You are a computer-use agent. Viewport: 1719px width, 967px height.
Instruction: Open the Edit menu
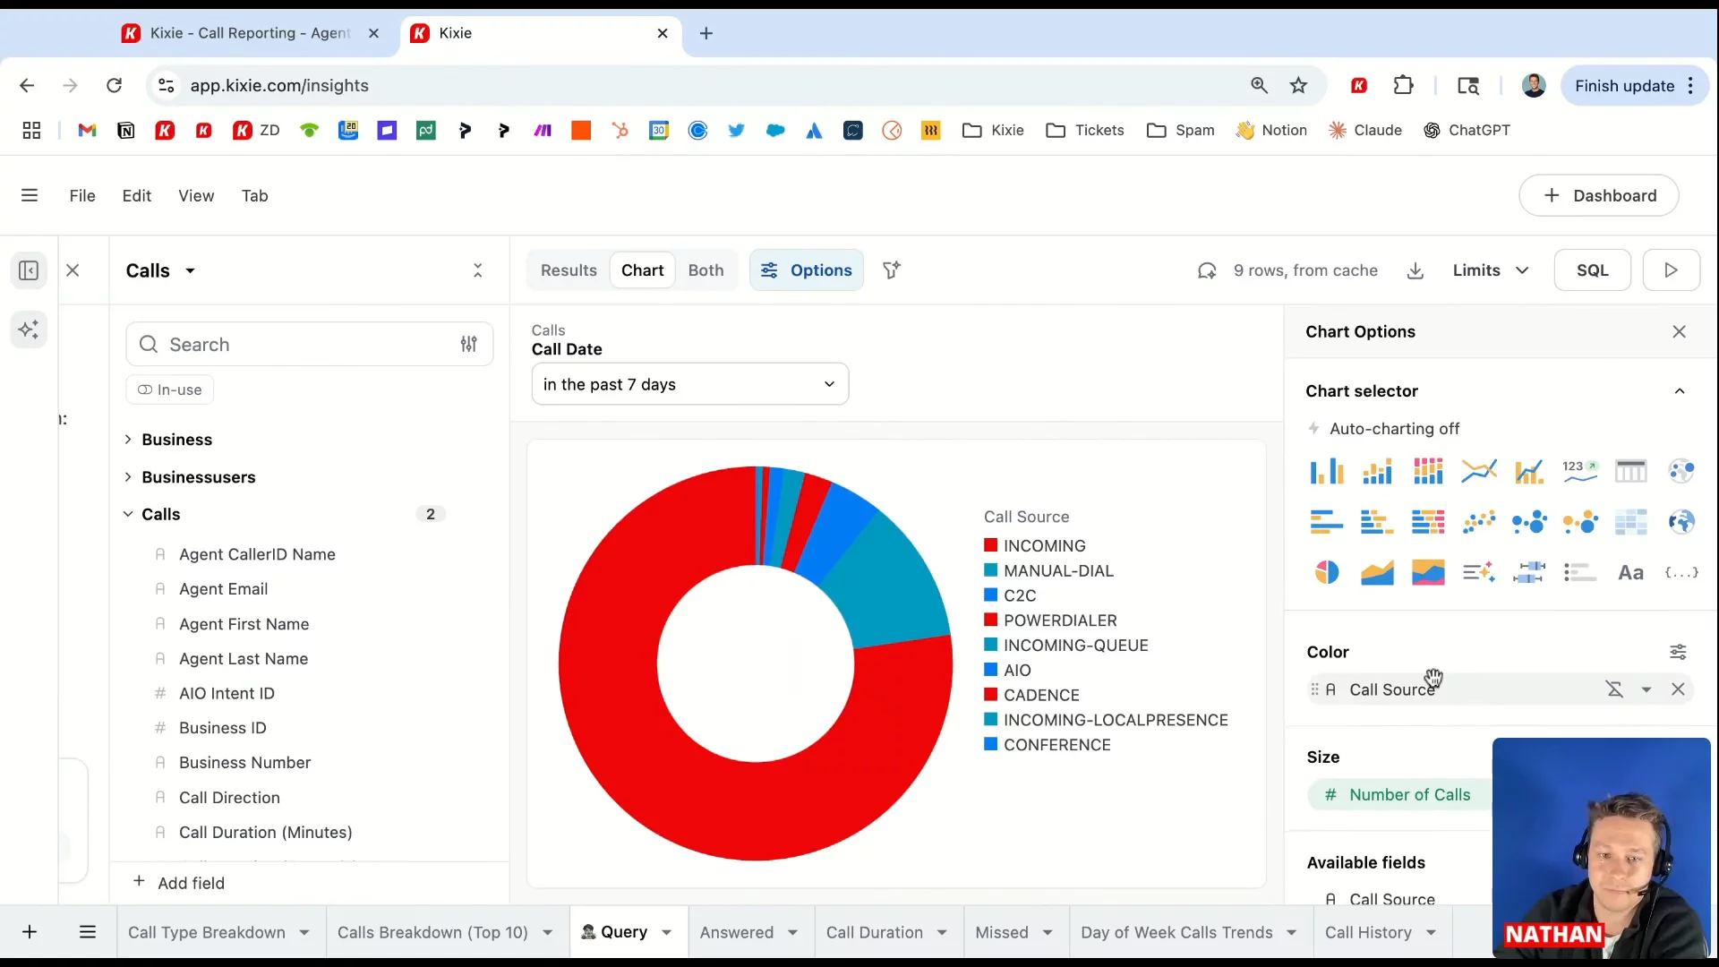coord(136,196)
